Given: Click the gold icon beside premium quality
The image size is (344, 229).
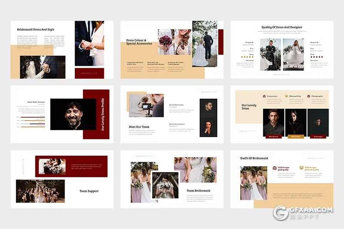Looking at the screenshot, I should pyautogui.click(x=301, y=168).
